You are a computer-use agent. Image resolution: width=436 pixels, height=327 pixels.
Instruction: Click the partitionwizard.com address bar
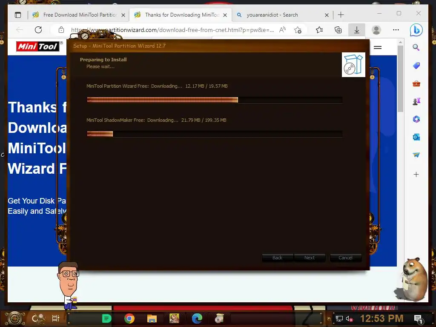click(x=172, y=30)
